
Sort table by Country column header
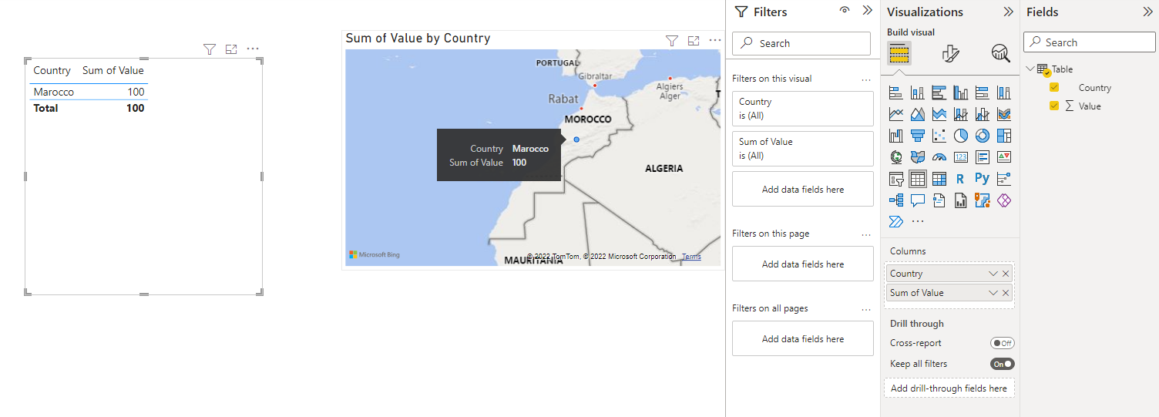pos(52,70)
